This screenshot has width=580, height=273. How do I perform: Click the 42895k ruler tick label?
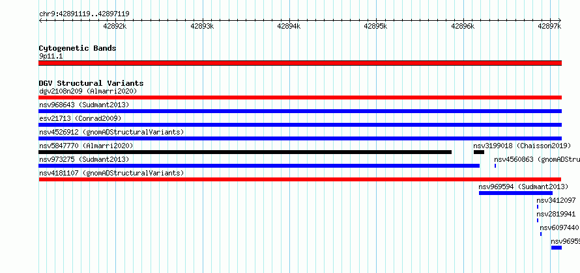376,26
